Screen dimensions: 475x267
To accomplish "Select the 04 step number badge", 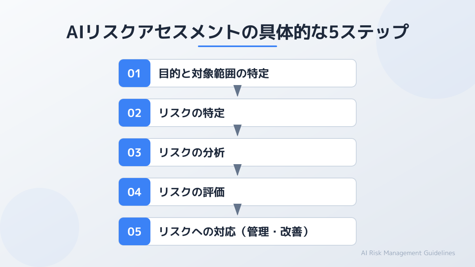I will click(135, 192).
